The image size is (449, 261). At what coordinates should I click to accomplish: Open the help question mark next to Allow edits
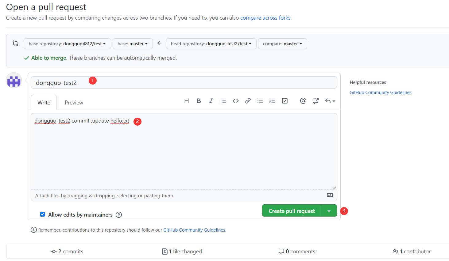point(119,215)
